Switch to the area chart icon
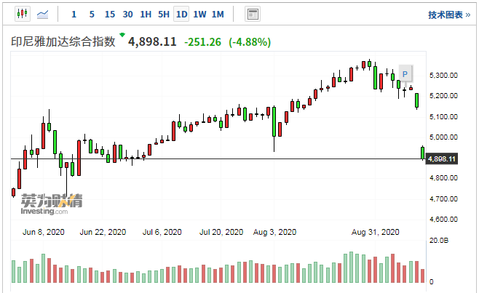This screenshot has height=293, width=479. pos(44,14)
